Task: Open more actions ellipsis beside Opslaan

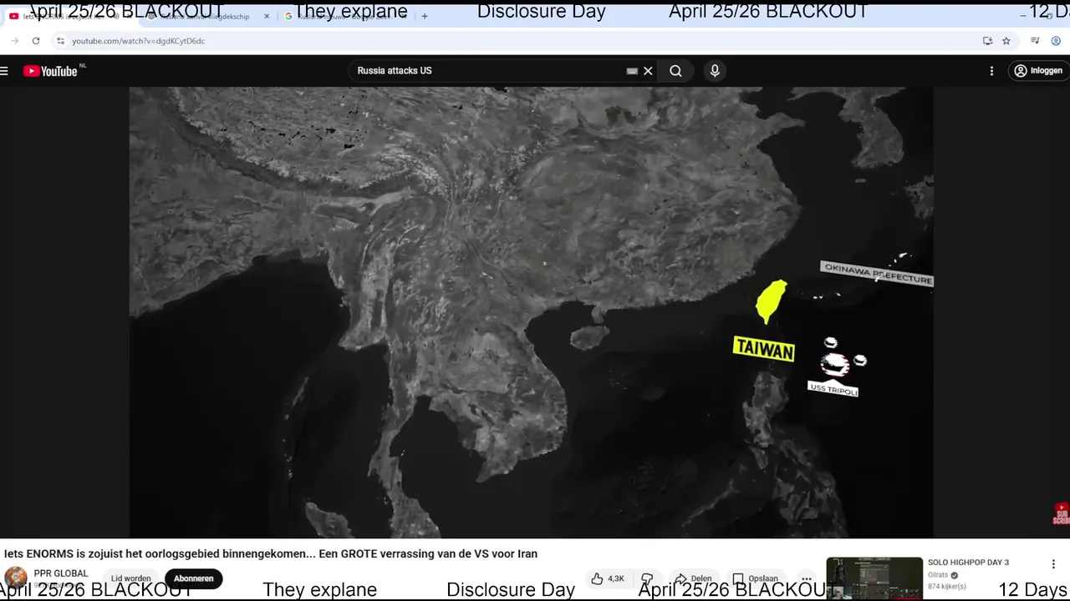Action: tap(806, 578)
